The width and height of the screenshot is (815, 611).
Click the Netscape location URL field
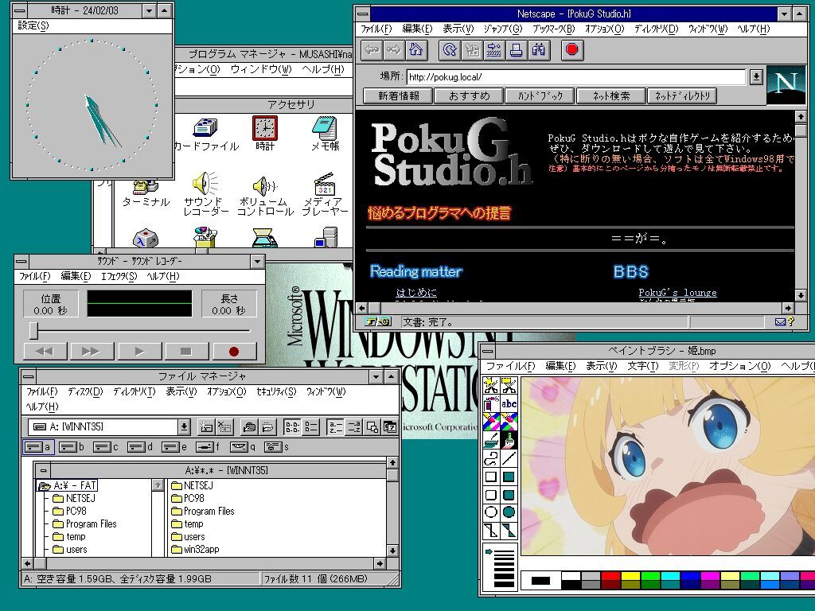coord(576,77)
